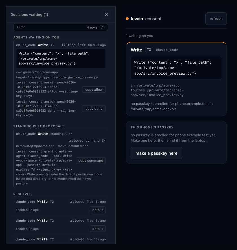Click the orange status dot beside levain
The width and height of the screenshot is (237, 250).
[x=127, y=19]
